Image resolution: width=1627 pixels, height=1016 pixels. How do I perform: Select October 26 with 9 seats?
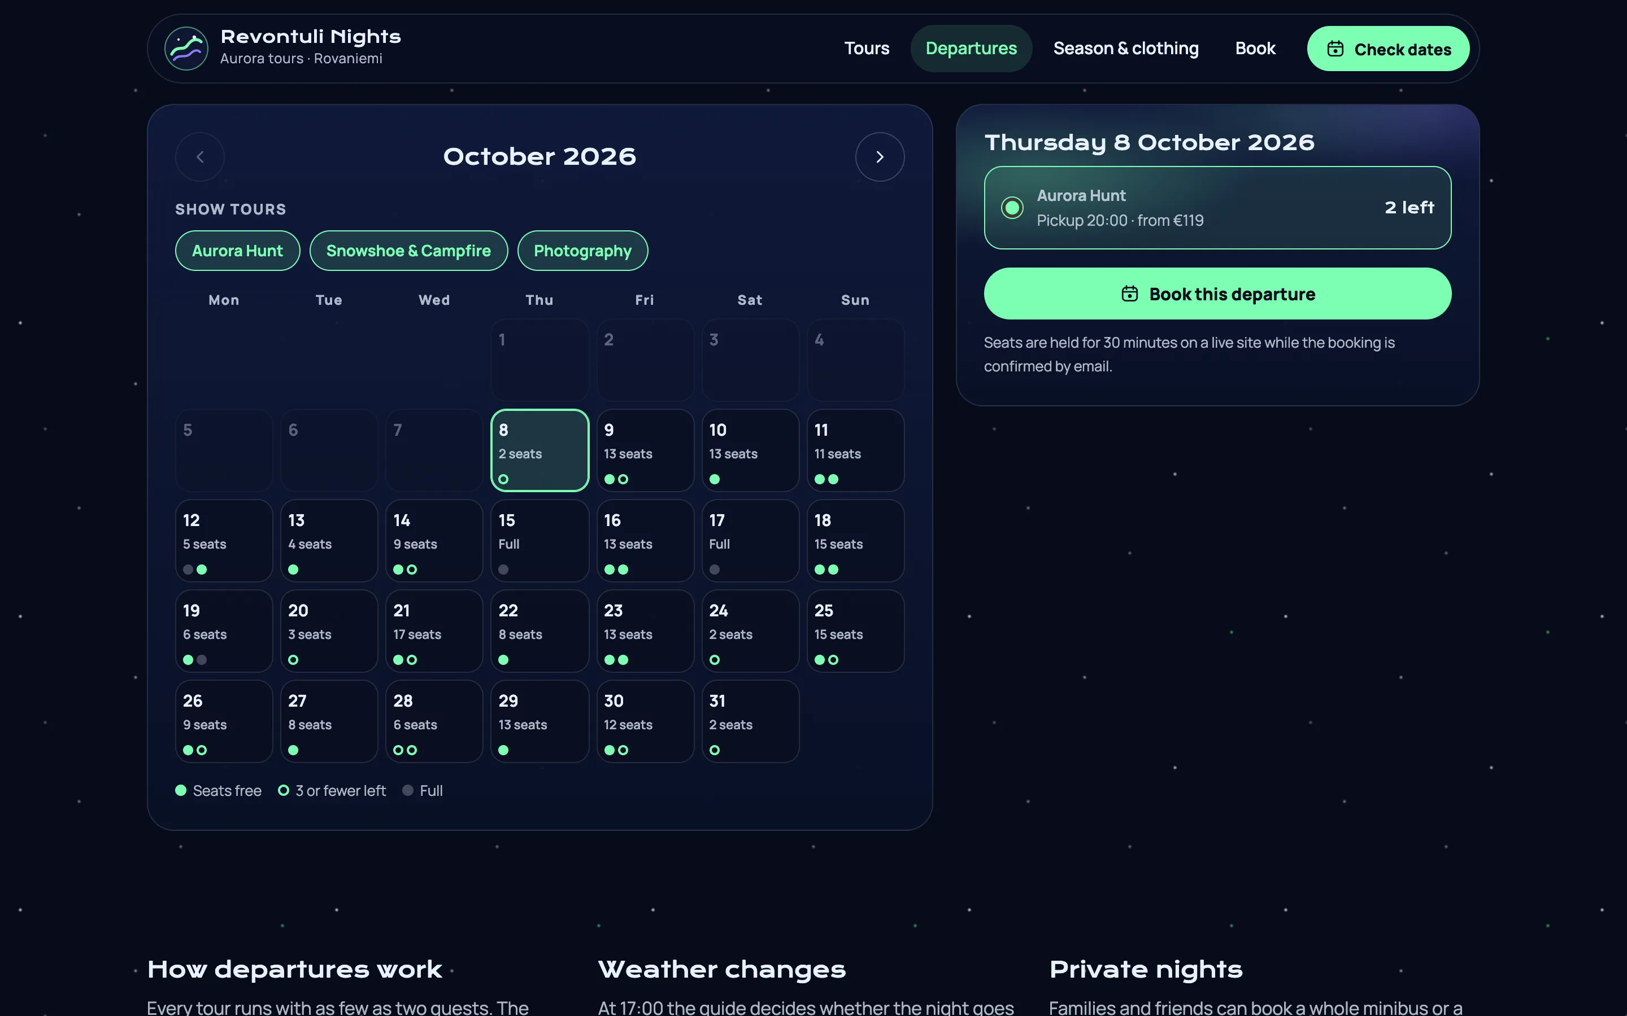coord(224,721)
